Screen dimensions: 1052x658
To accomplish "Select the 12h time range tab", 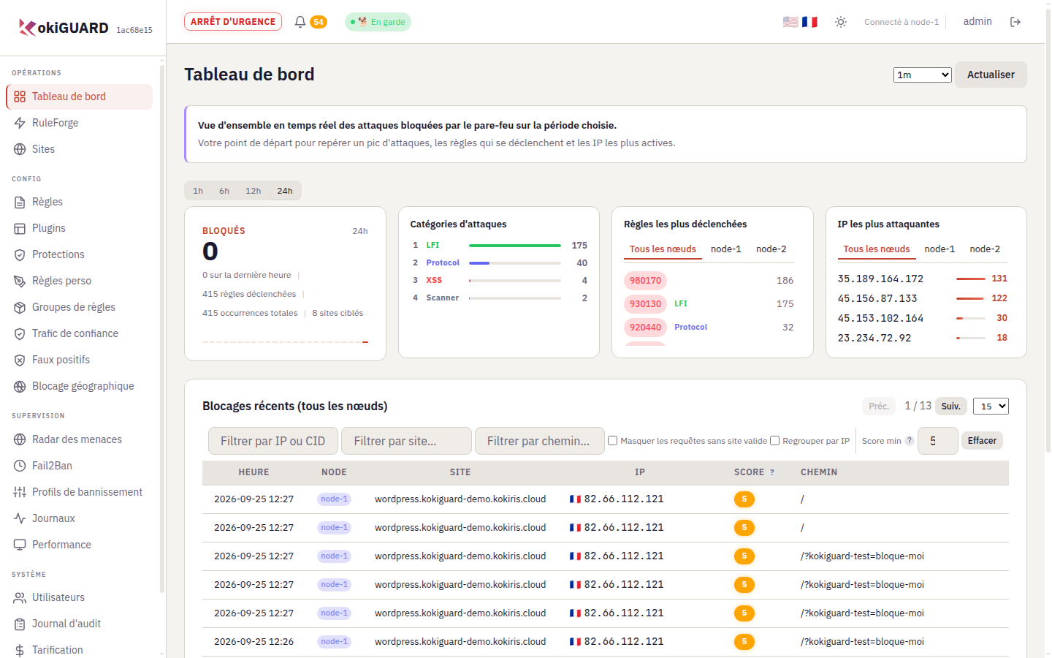I will (x=254, y=191).
